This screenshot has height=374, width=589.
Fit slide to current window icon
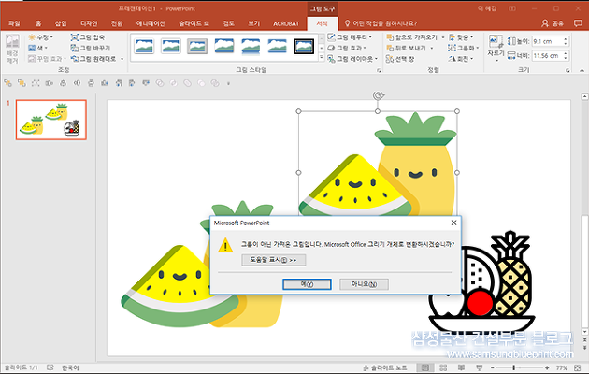coord(578,368)
